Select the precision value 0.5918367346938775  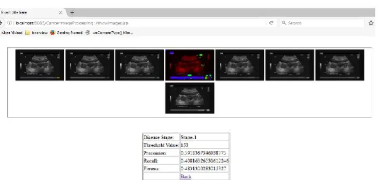coord(205,153)
